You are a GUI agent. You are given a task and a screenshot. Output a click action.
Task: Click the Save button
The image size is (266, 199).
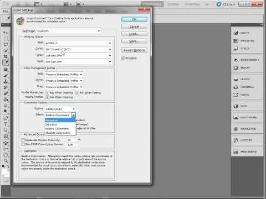134,41
